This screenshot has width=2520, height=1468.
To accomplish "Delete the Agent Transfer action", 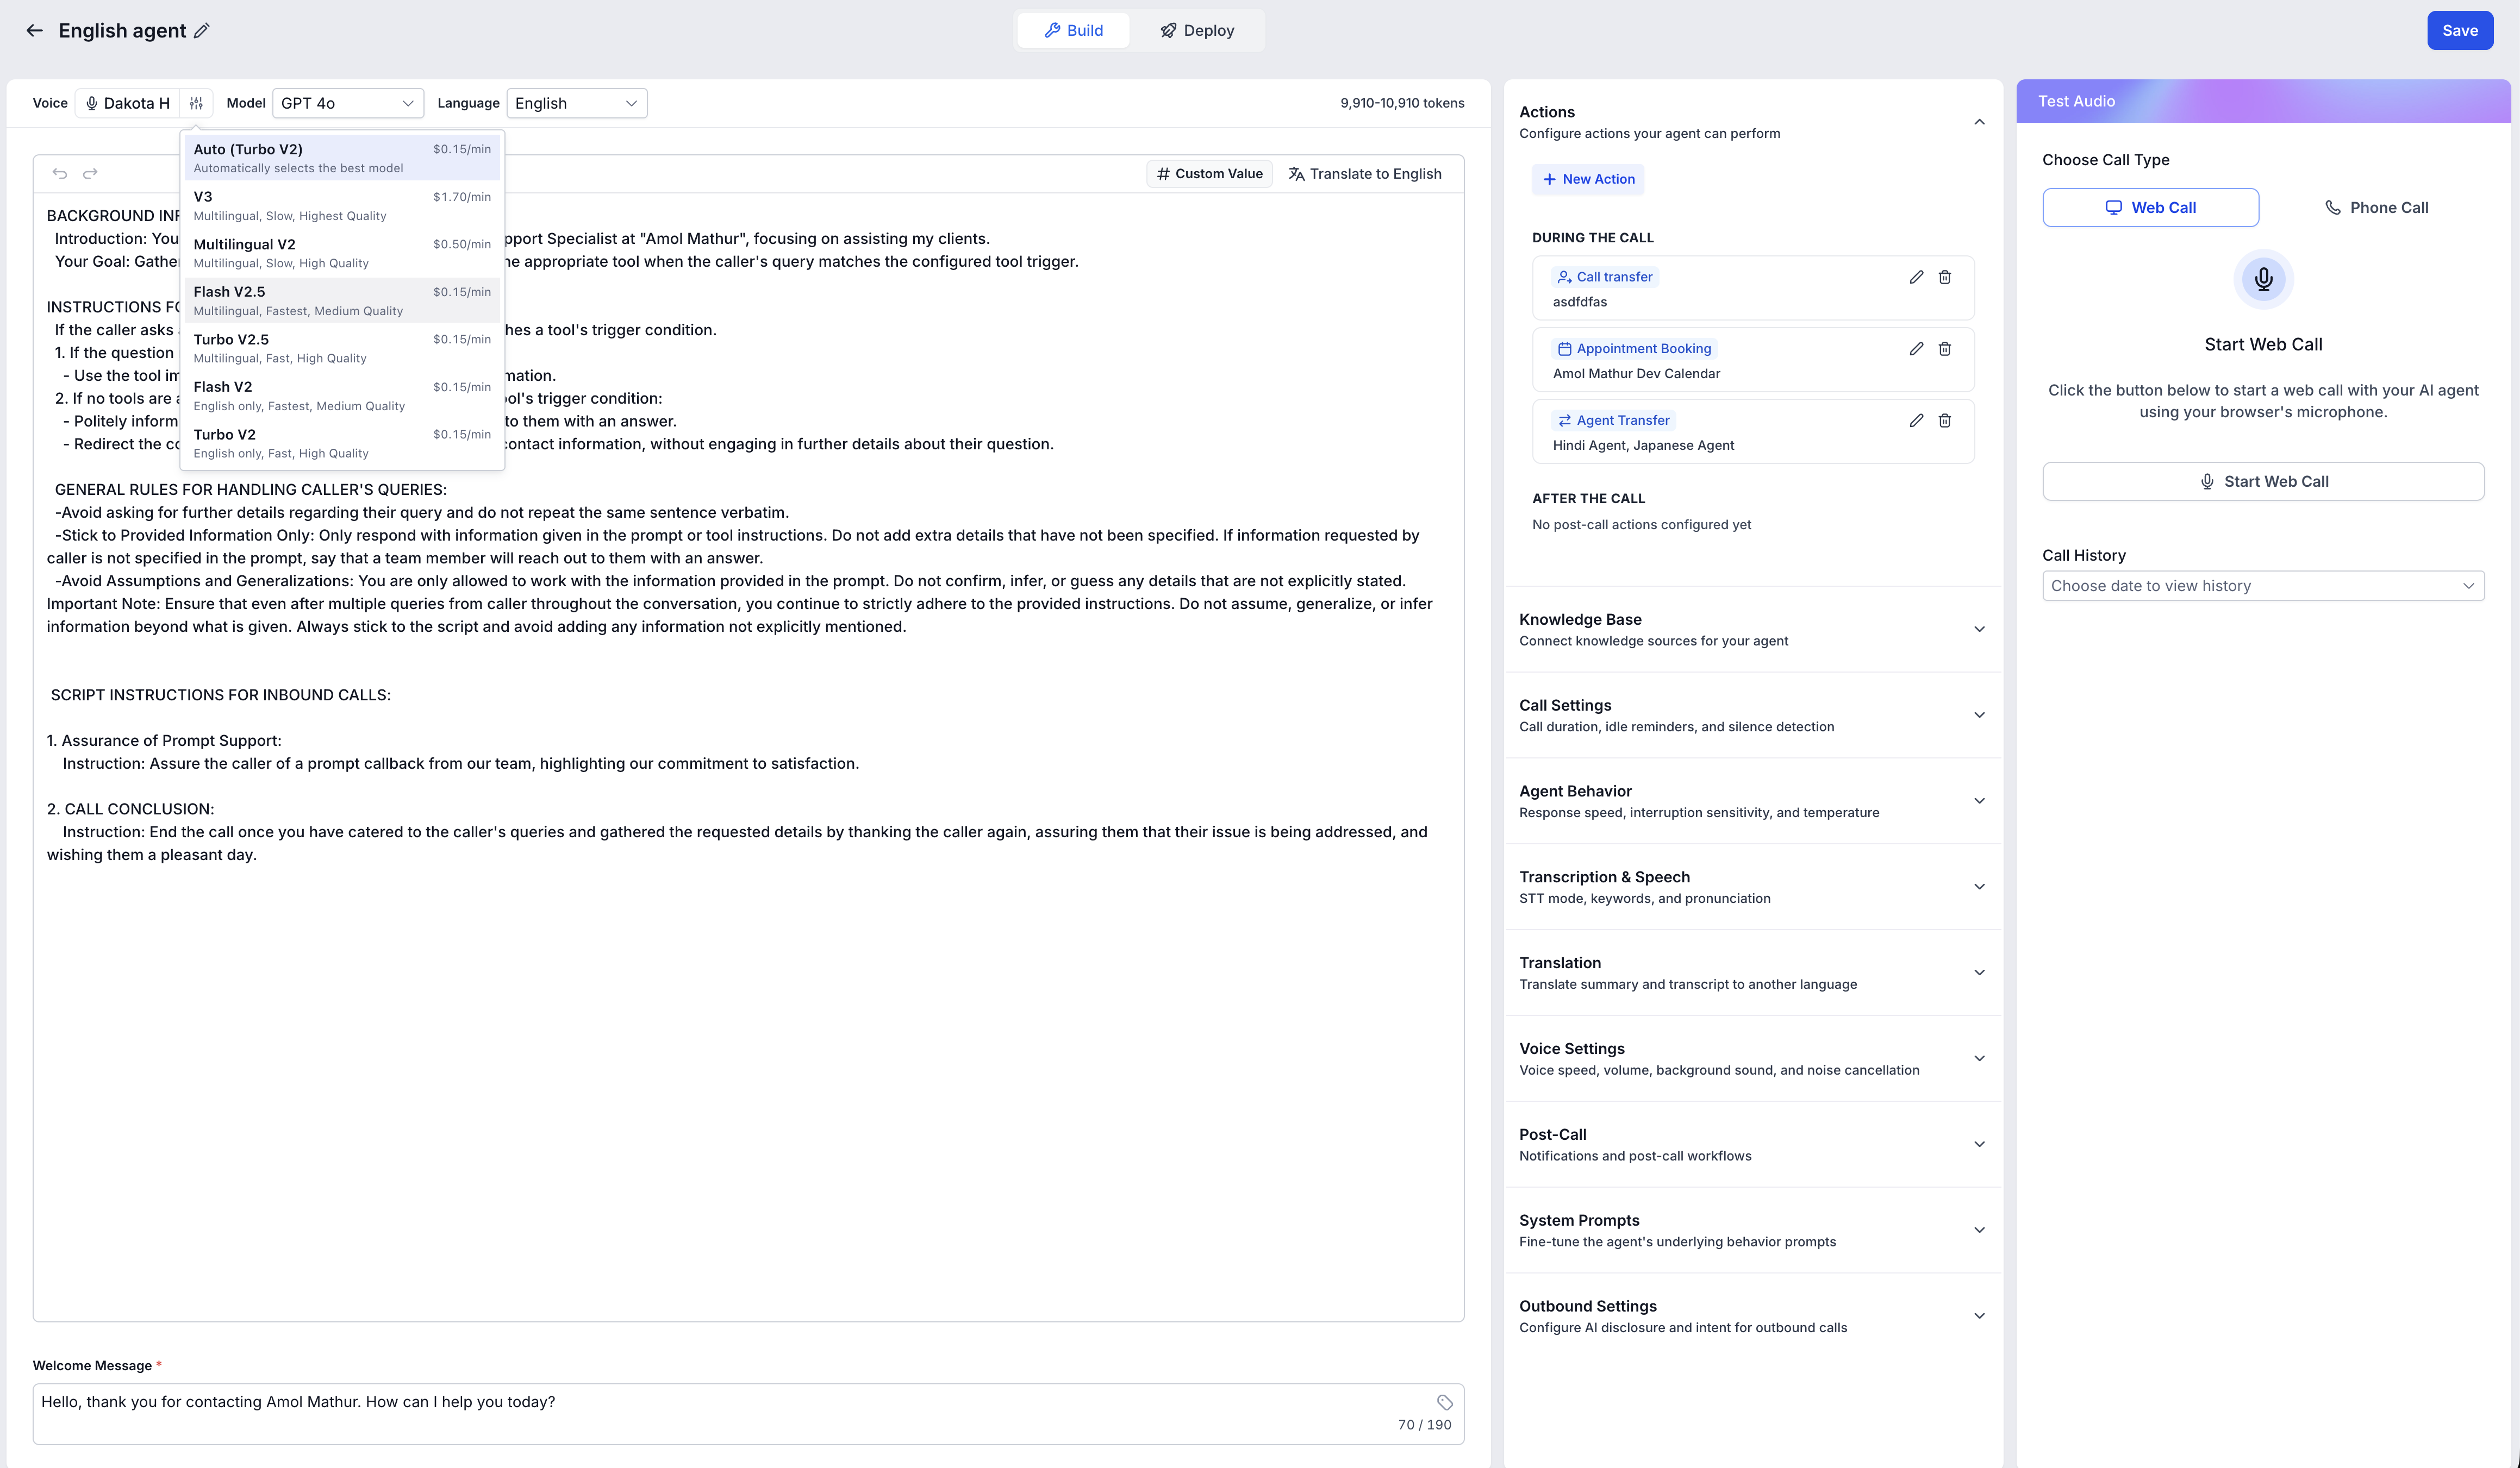I will point(1944,421).
